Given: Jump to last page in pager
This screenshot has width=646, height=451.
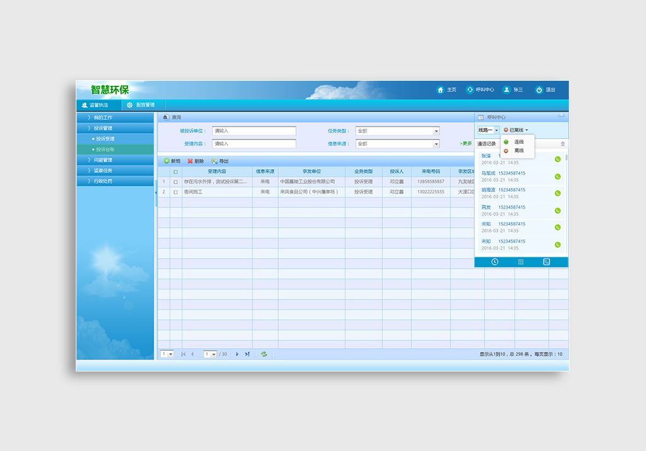Looking at the screenshot, I should [247, 354].
